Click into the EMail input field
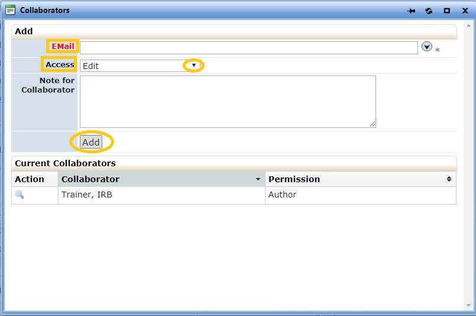The width and height of the screenshot is (476, 316). [248, 48]
